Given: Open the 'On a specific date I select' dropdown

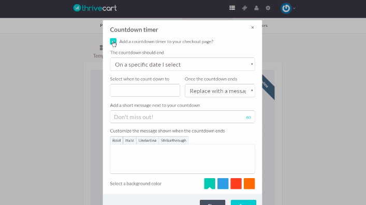Looking at the screenshot, I should pyautogui.click(x=182, y=64).
